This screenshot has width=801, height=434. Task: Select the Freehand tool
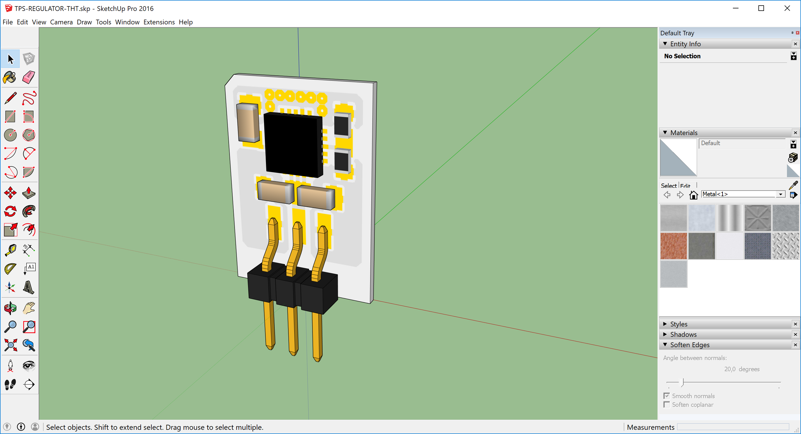click(x=29, y=98)
